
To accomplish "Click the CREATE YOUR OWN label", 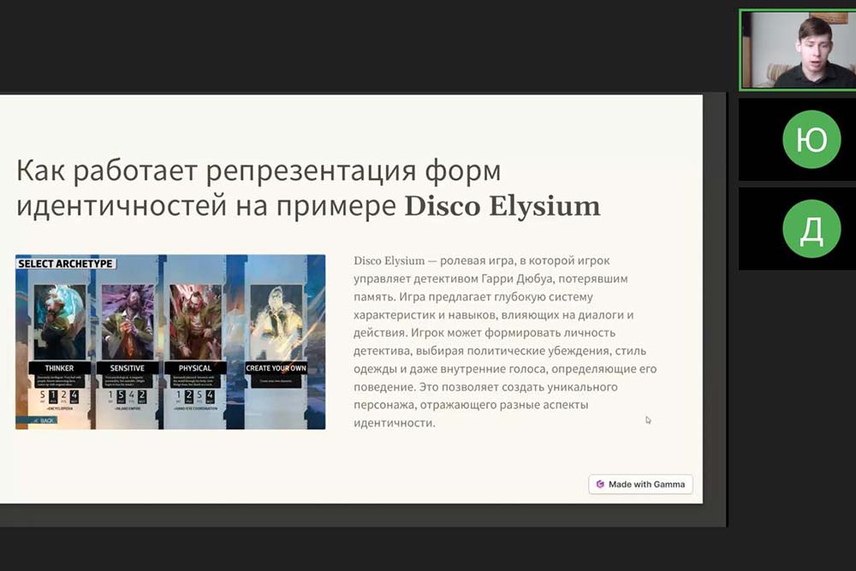I will (276, 368).
